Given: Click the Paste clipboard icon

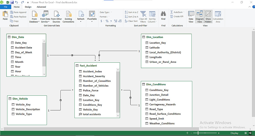Looking at the screenshot, I should [5, 14].
